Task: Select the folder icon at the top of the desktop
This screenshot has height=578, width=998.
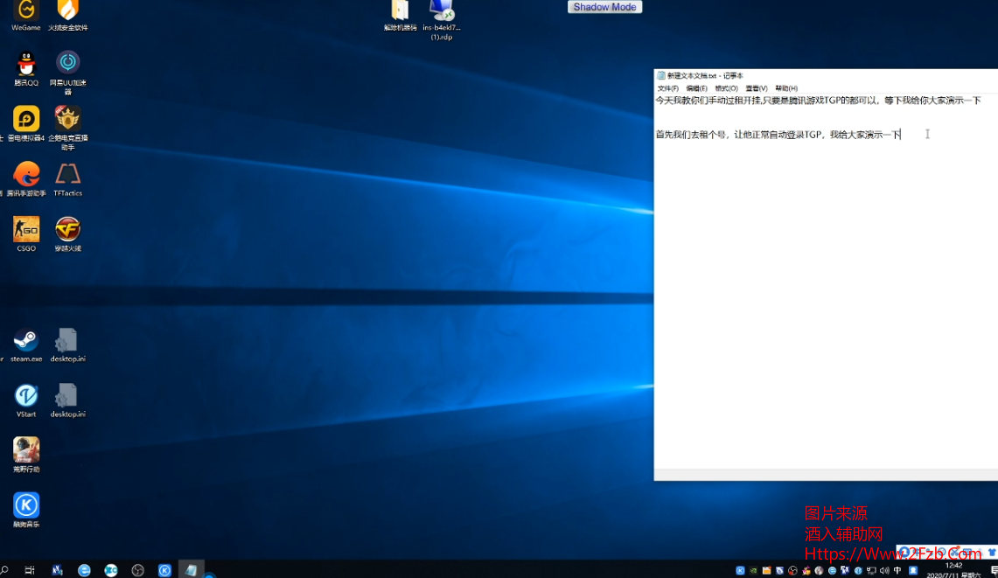Action: pos(401,15)
